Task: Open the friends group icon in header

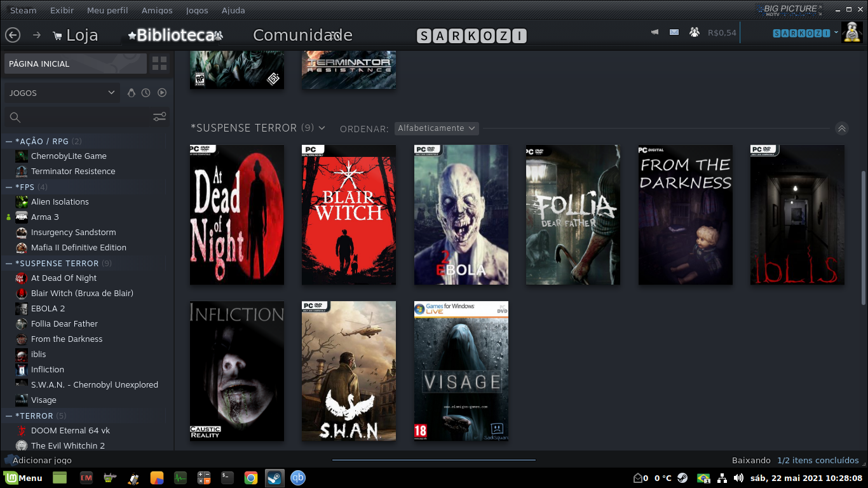Action: point(694,32)
